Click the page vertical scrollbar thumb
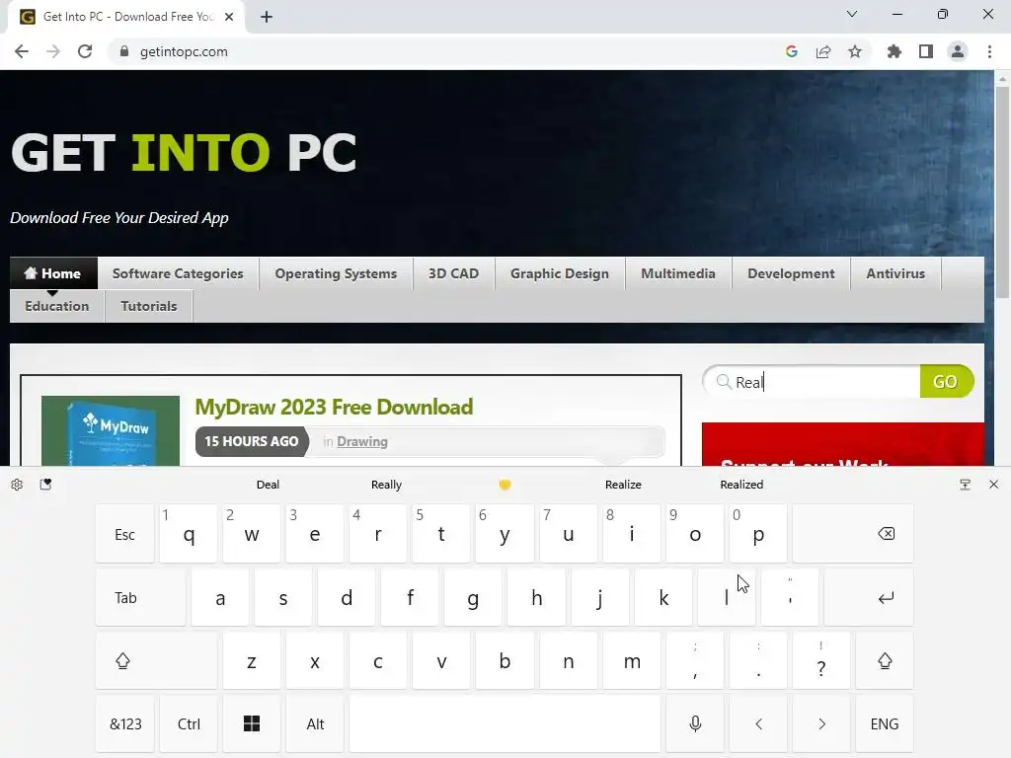The image size is (1011, 758). (1002, 192)
